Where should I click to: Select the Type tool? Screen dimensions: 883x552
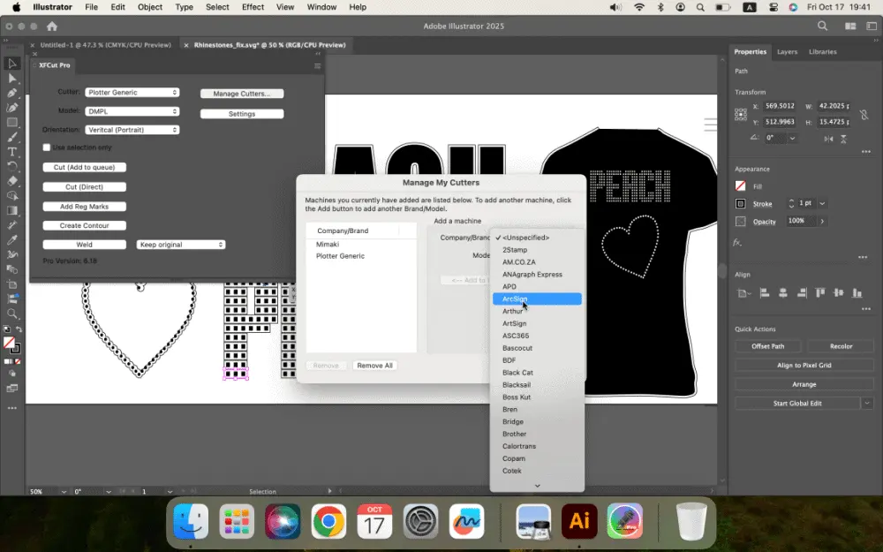[x=11, y=152]
